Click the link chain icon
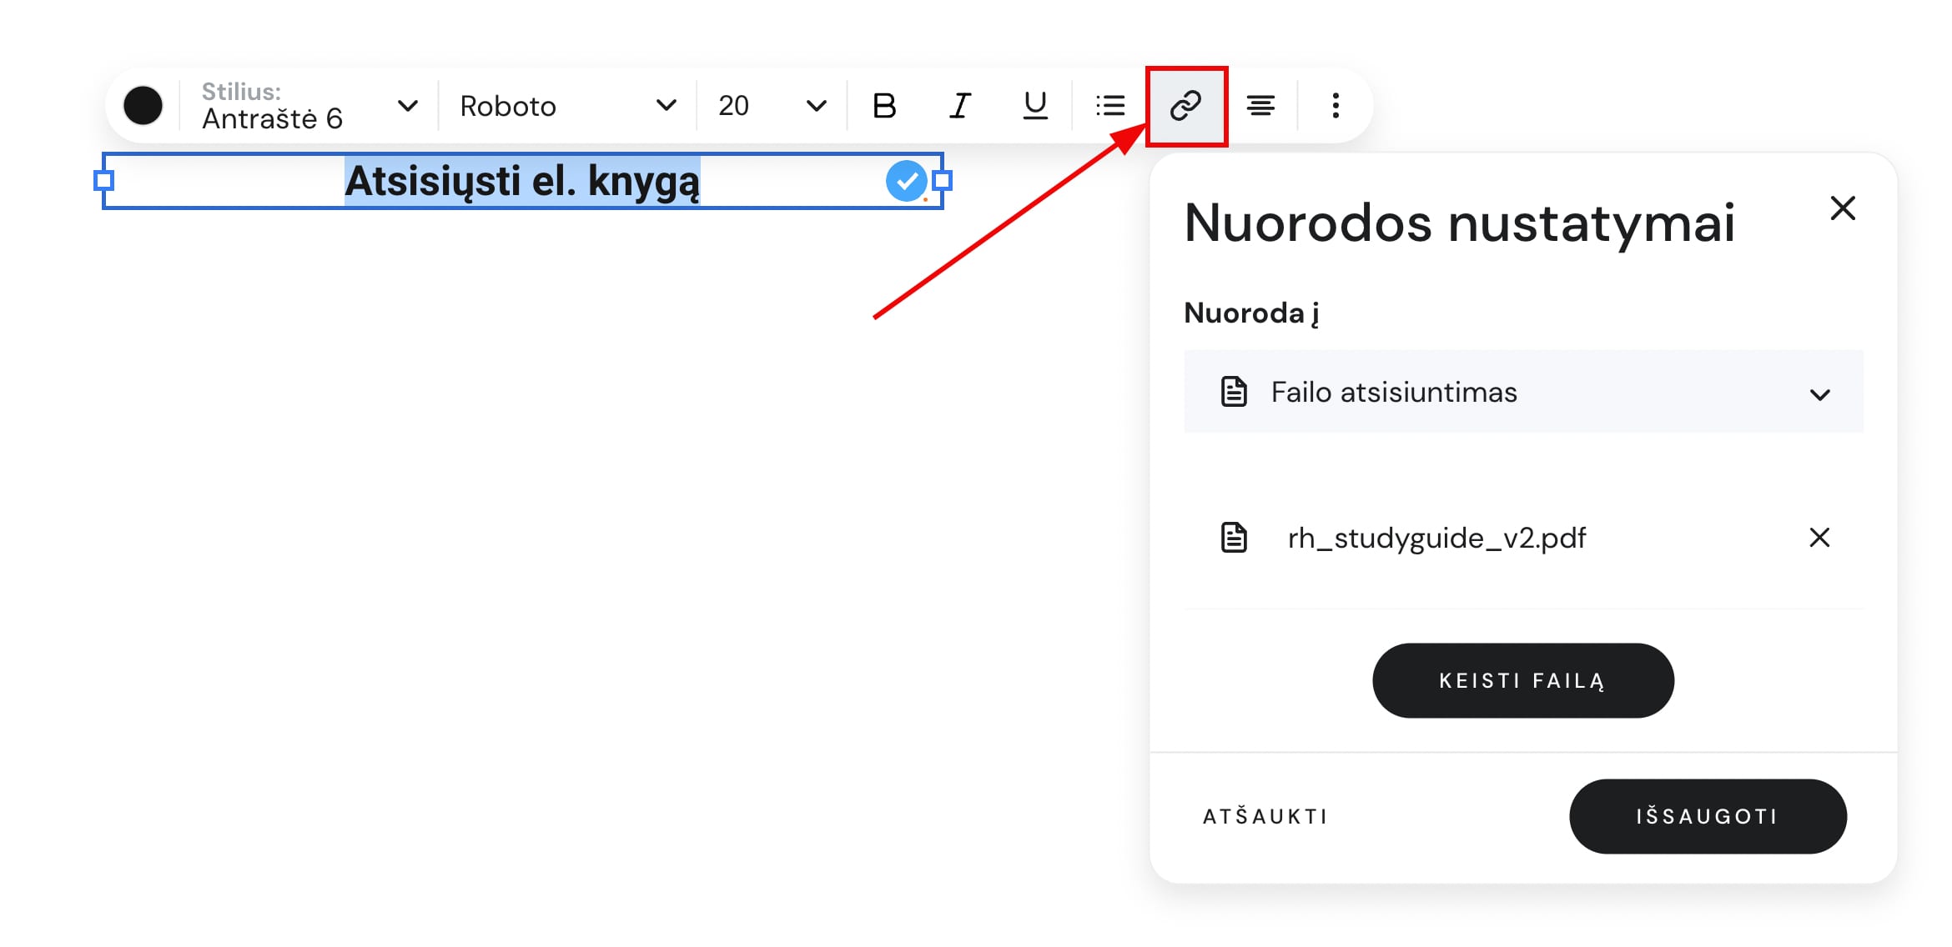 click(x=1185, y=106)
